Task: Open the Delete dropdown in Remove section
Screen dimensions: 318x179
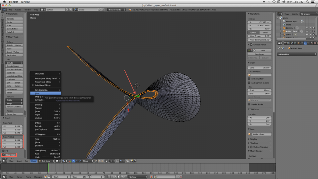Action: tap(14, 100)
